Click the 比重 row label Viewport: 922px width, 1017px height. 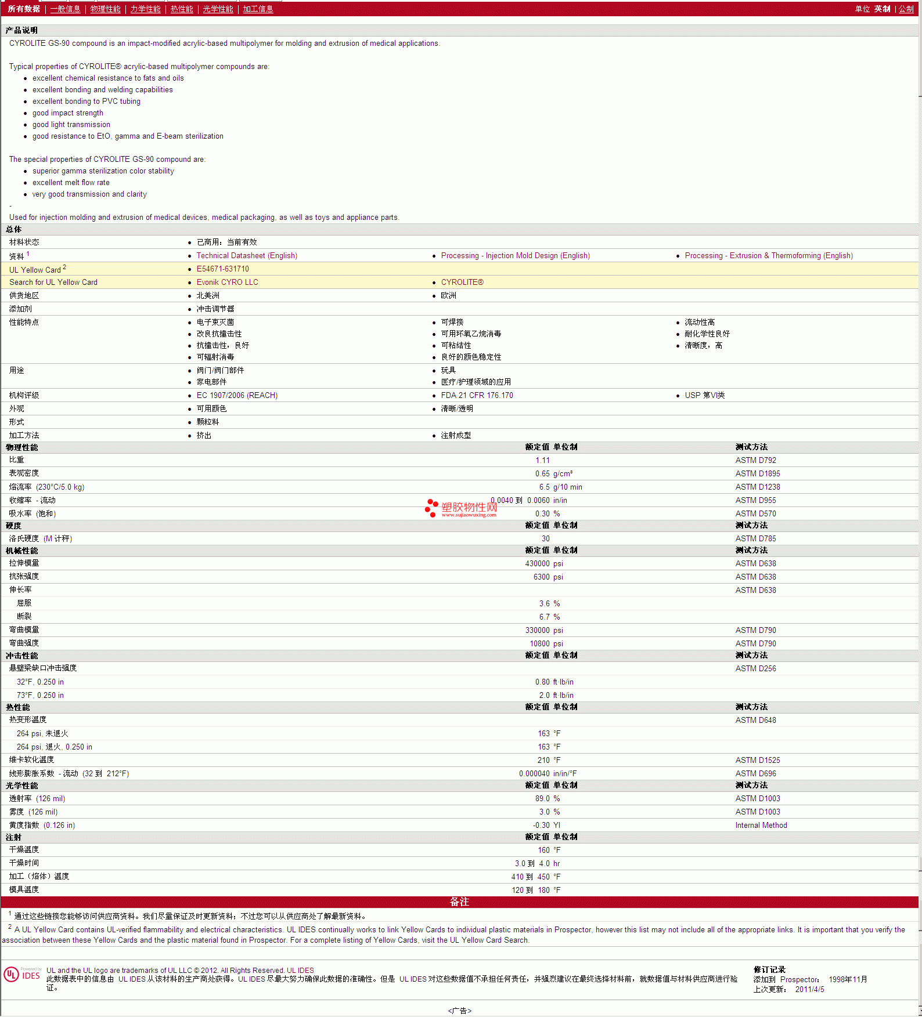pos(16,460)
